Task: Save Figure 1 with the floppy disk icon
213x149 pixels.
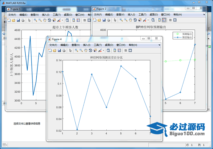Action: tap(18, 20)
